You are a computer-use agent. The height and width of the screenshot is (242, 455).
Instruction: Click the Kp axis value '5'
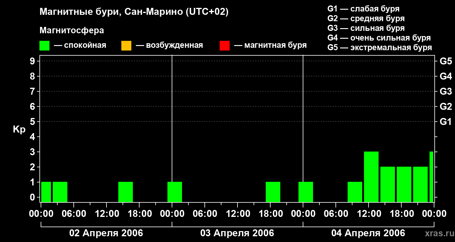point(33,122)
